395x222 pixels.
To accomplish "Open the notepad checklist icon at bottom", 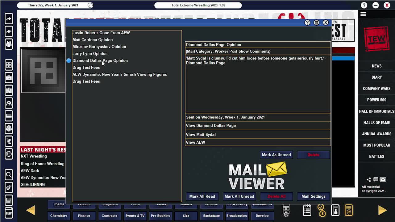I will [307, 210].
